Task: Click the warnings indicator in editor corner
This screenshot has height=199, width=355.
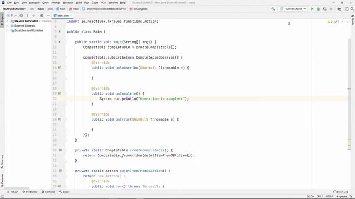Action: (330, 22)
